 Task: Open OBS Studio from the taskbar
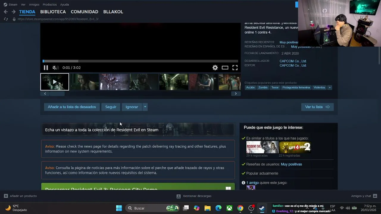(x=251, y=208)
